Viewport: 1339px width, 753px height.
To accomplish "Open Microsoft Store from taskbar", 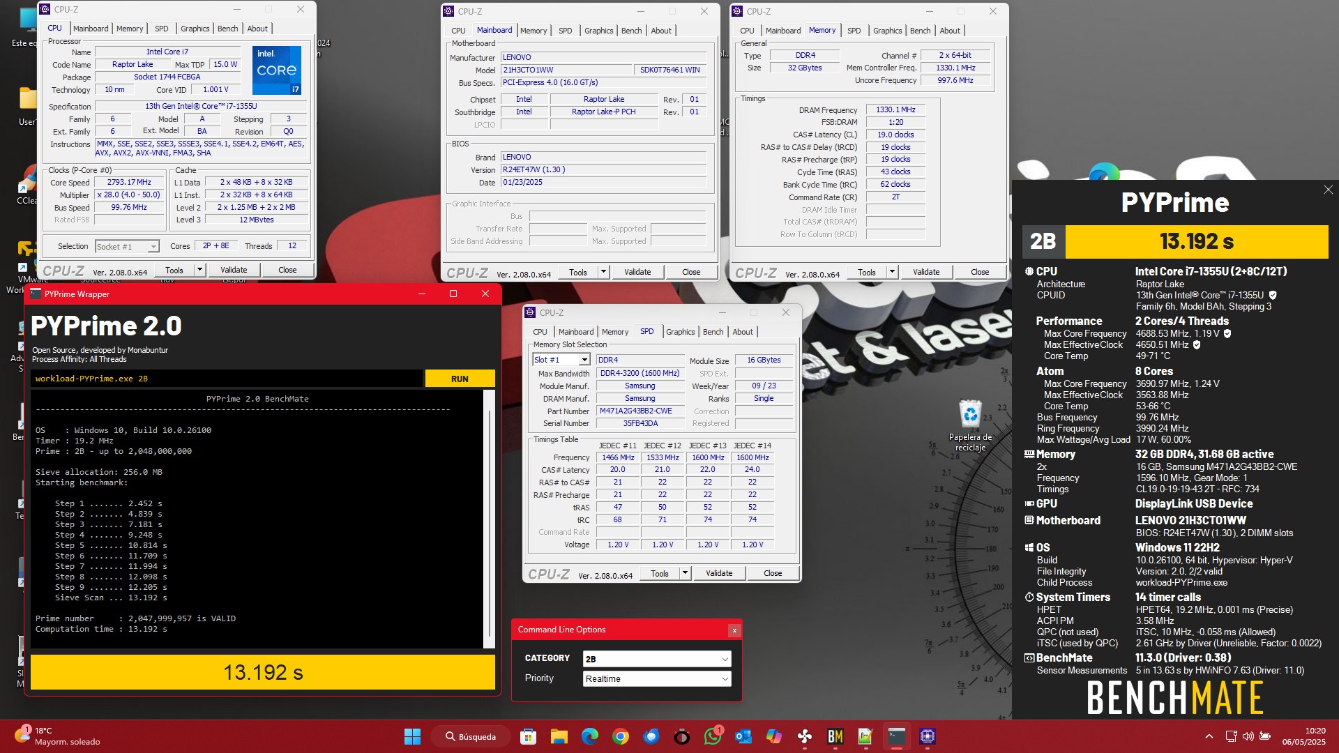I will point(529,736).
